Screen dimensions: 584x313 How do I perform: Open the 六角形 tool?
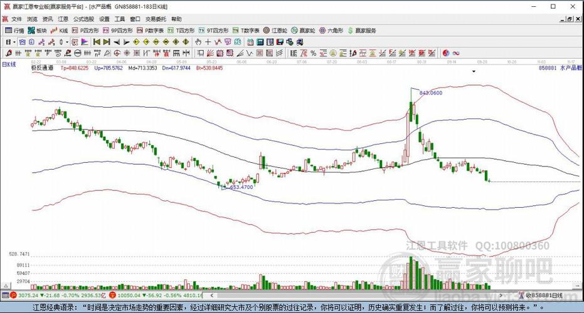pyautogui.click(x=331, y=31)
